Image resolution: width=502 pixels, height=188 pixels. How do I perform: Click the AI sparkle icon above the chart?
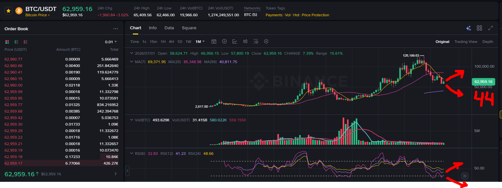[468, 28]
